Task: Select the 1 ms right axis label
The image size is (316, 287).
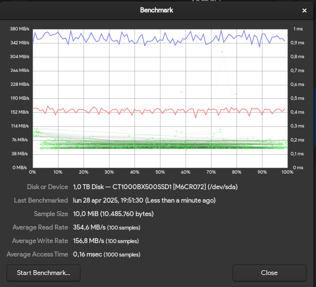Action: coord(297,29)
